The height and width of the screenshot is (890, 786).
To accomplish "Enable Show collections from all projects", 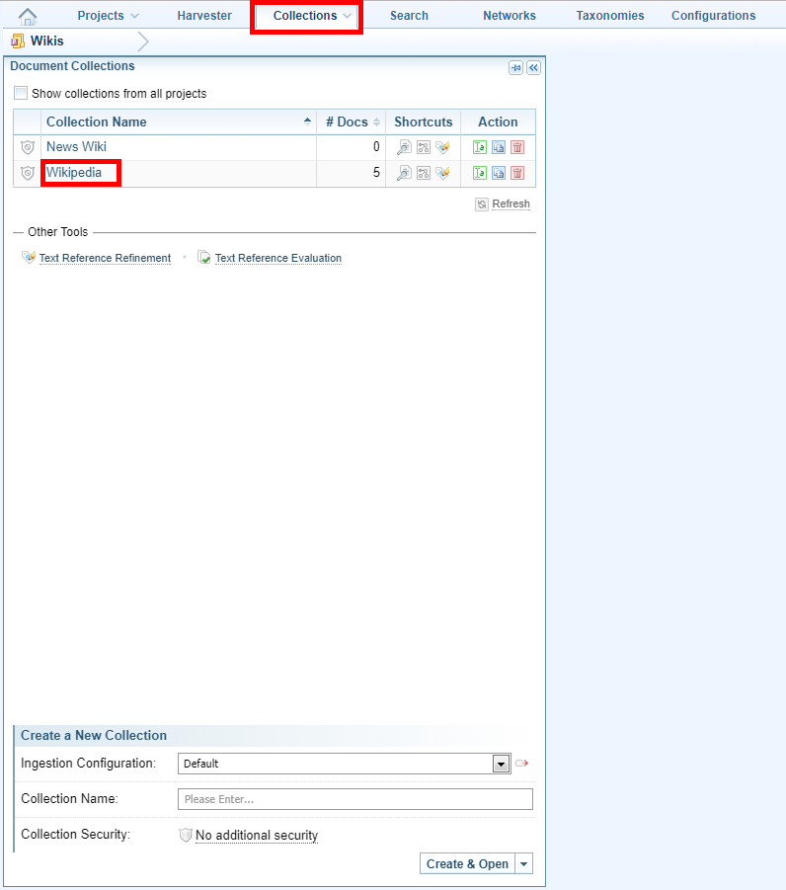I will [21, 94].
